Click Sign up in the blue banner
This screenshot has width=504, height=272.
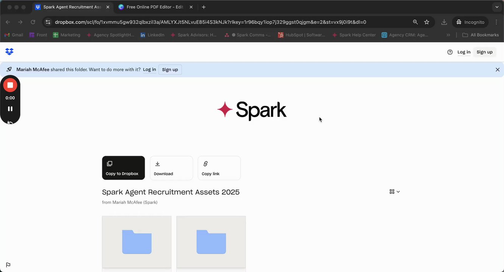[x=170, y=70]
